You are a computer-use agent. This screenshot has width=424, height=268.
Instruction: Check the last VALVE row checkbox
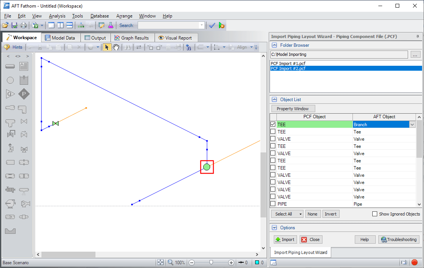273,197
